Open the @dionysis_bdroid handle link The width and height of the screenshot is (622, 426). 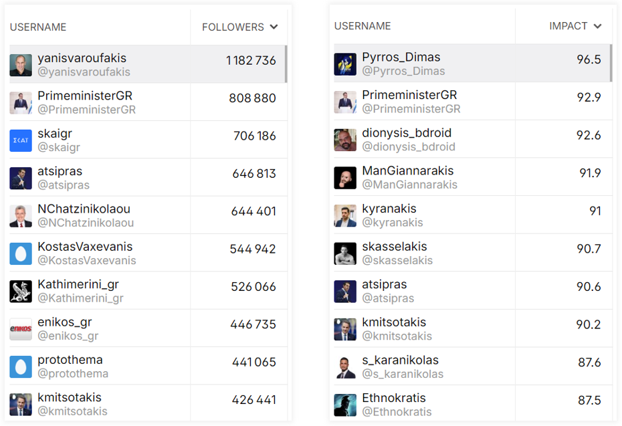point(409,146)
